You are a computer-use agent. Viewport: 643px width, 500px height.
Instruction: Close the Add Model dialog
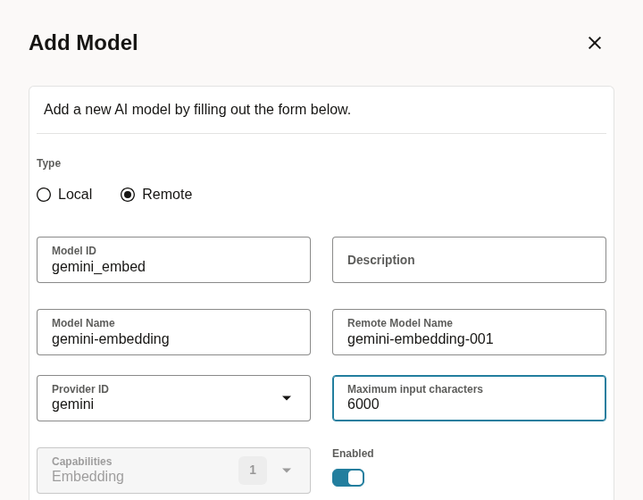point(594,43)
